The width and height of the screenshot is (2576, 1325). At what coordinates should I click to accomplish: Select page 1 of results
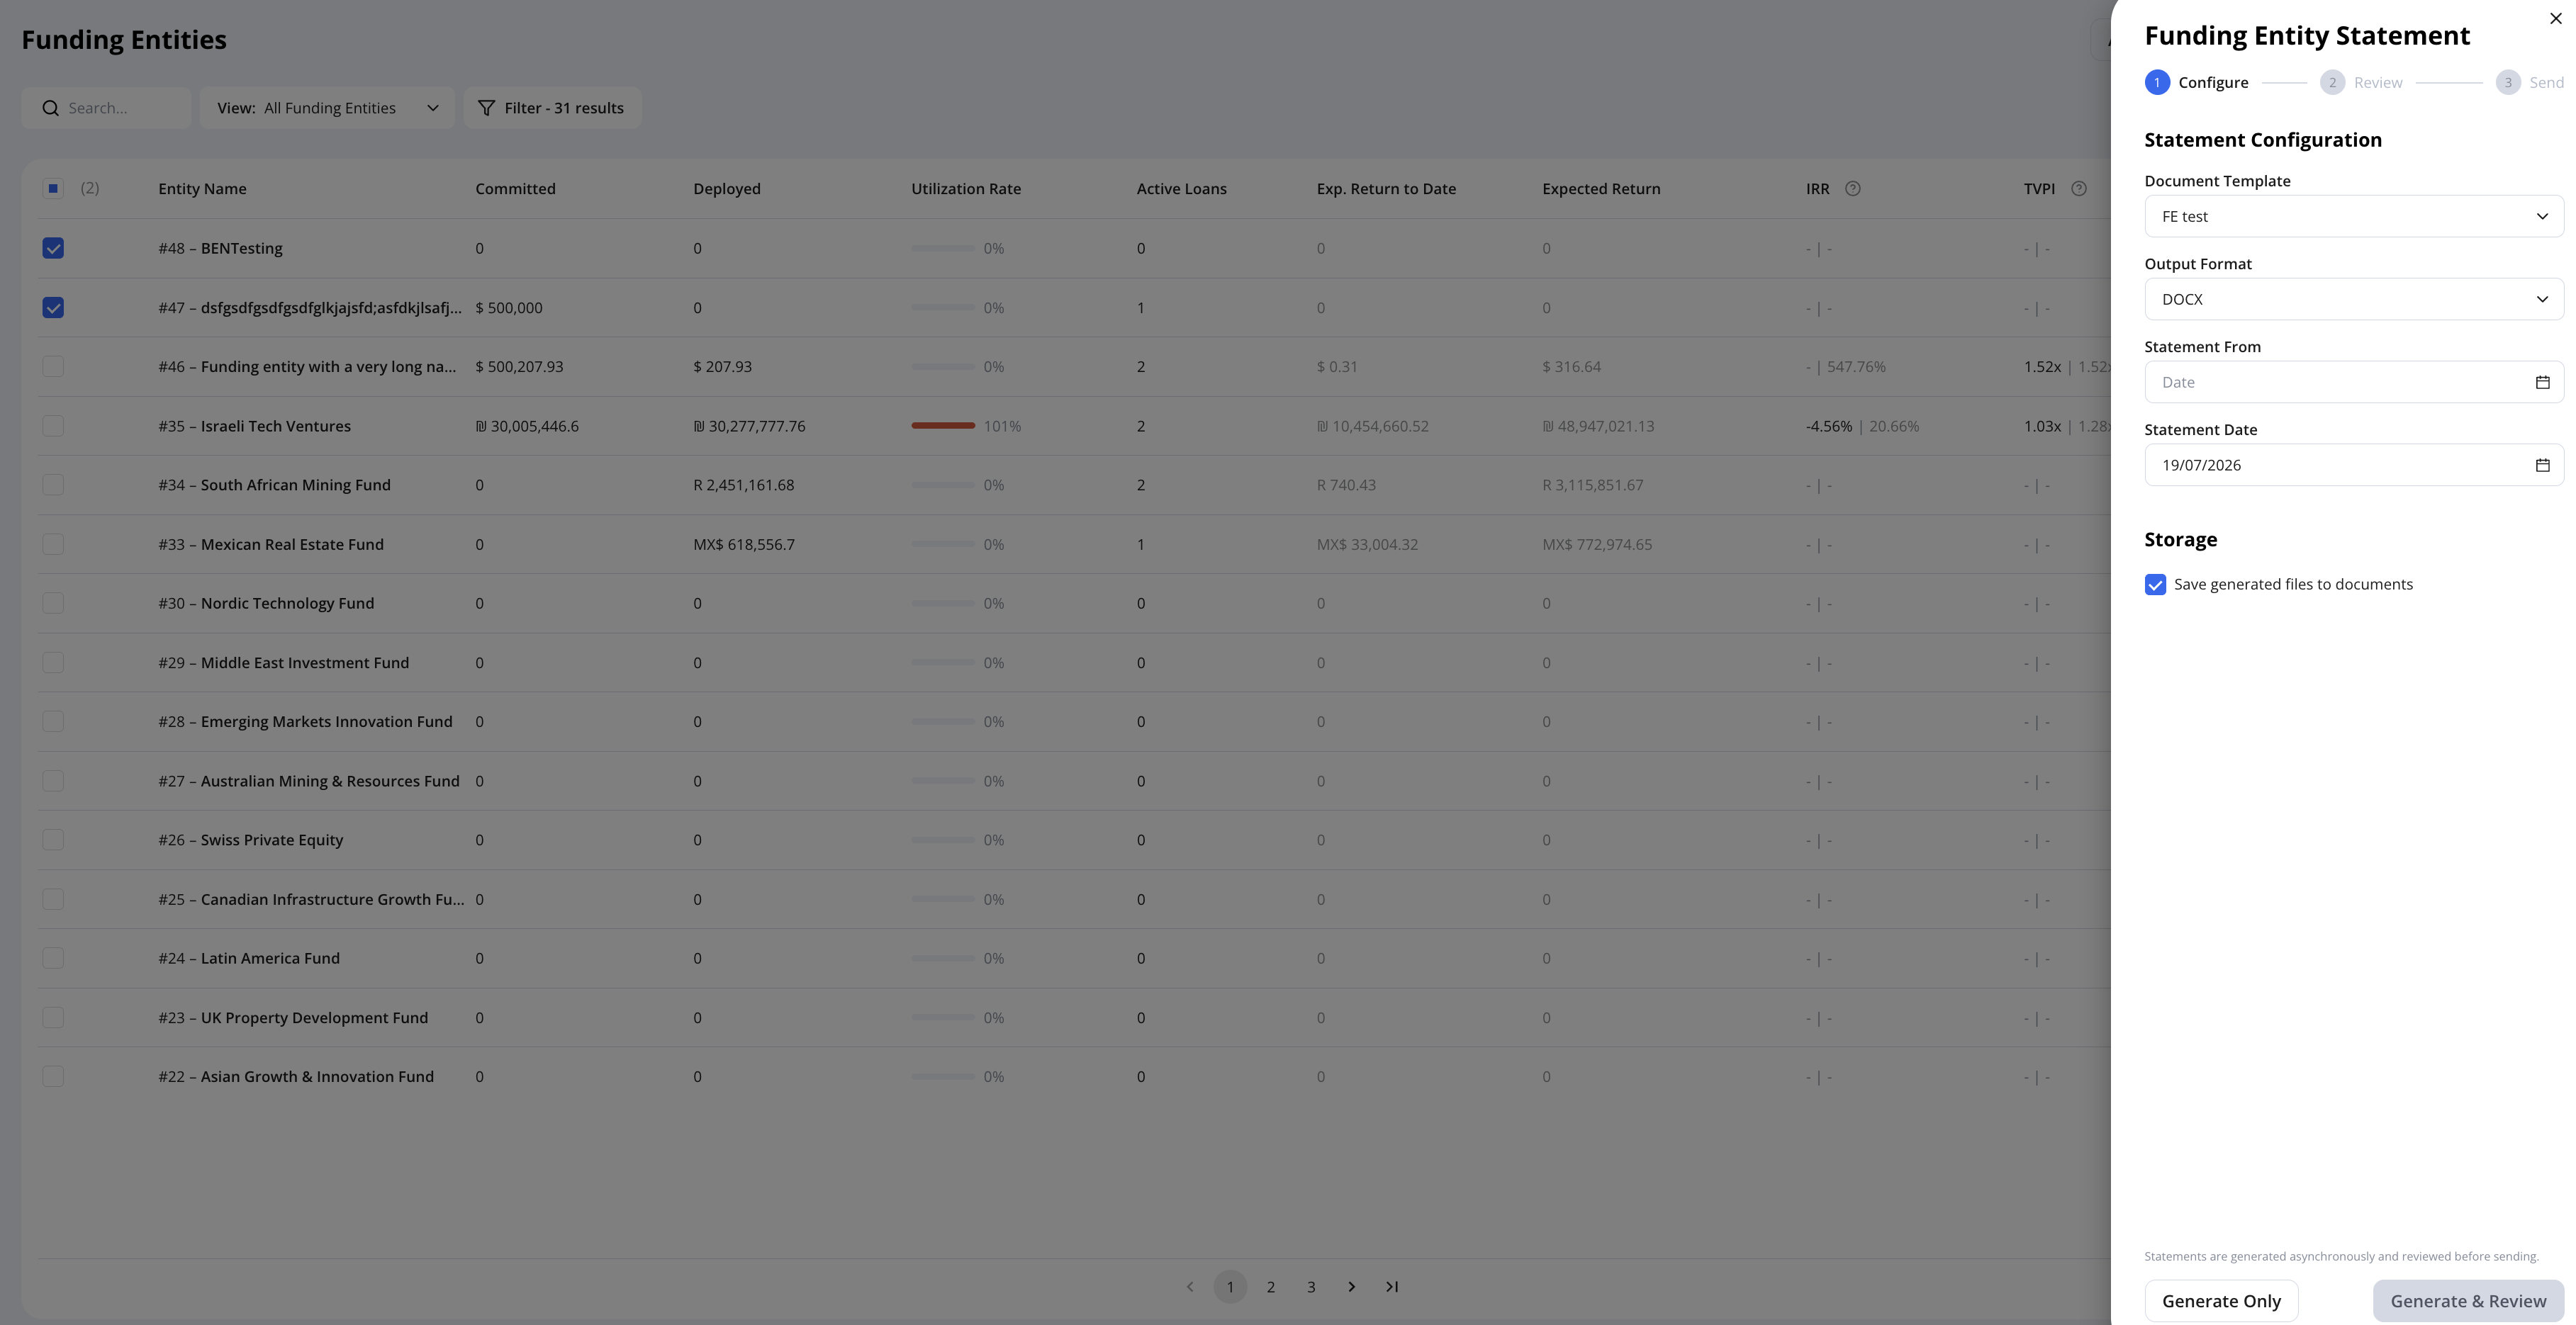[1230, 1287]
